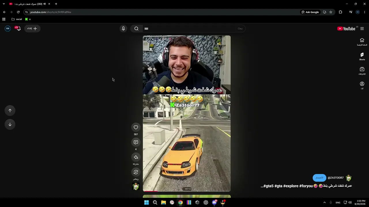Open the Chrome profile avatar
The height and width of the screenshot is (207, 369).
(x=357, y=12)
